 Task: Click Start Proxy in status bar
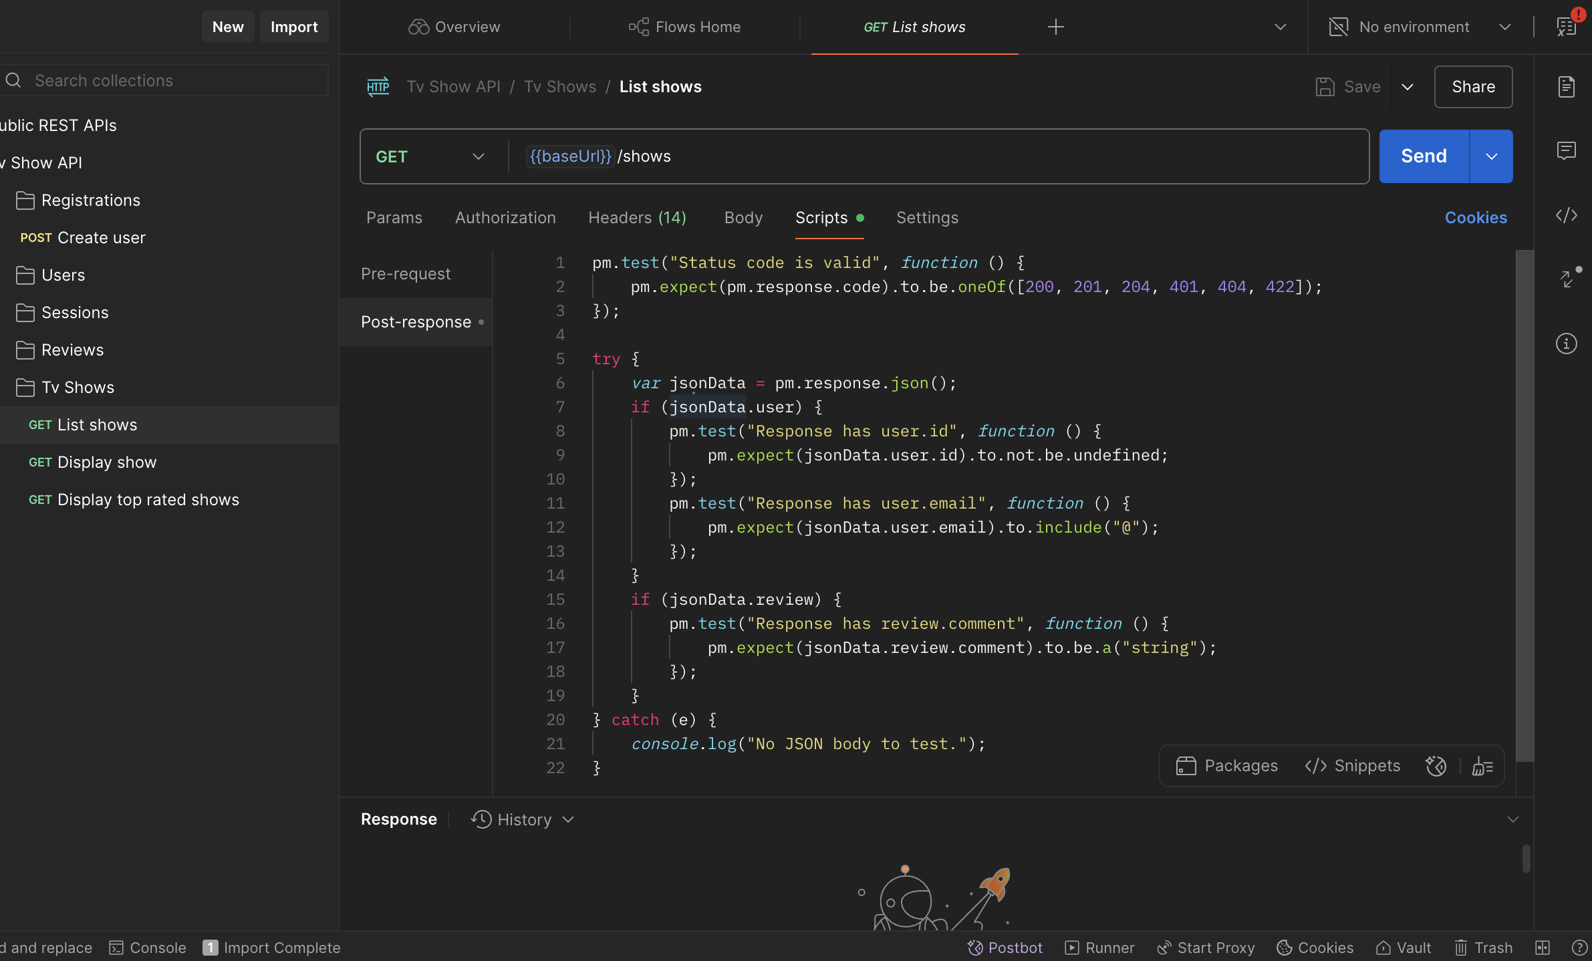click(1206, 948)
